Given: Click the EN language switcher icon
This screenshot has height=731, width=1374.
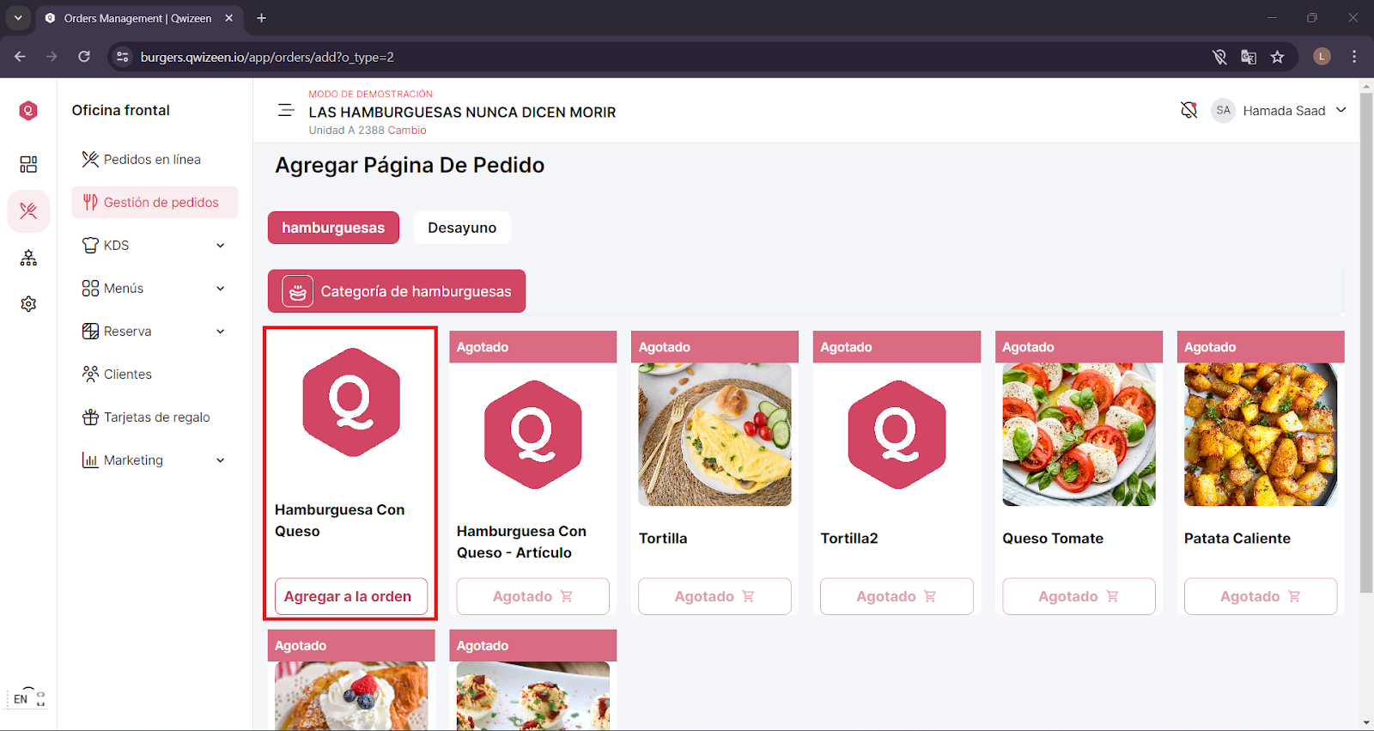Looking at the screenshot, I should (x=28, y=697).
